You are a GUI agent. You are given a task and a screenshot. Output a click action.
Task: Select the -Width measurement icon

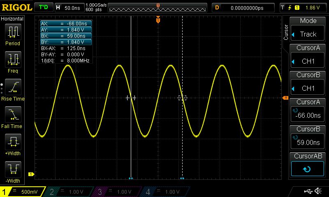(x=13, y=170)
